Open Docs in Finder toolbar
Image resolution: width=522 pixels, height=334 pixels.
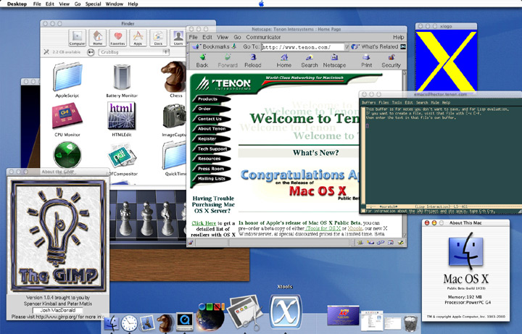click(x=158, y=38)
